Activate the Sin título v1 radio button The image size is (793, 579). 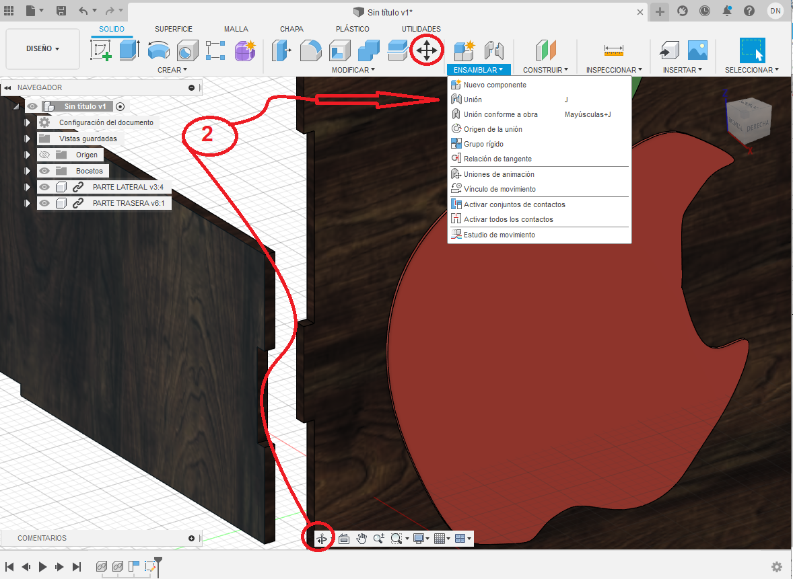coord(120,107)
